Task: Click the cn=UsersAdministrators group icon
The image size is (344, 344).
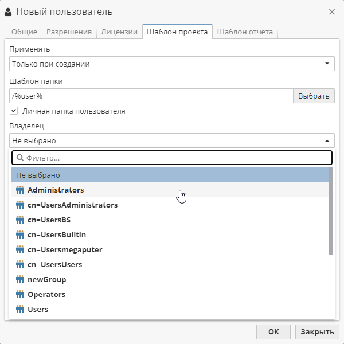Action: (x=20, y=205)
